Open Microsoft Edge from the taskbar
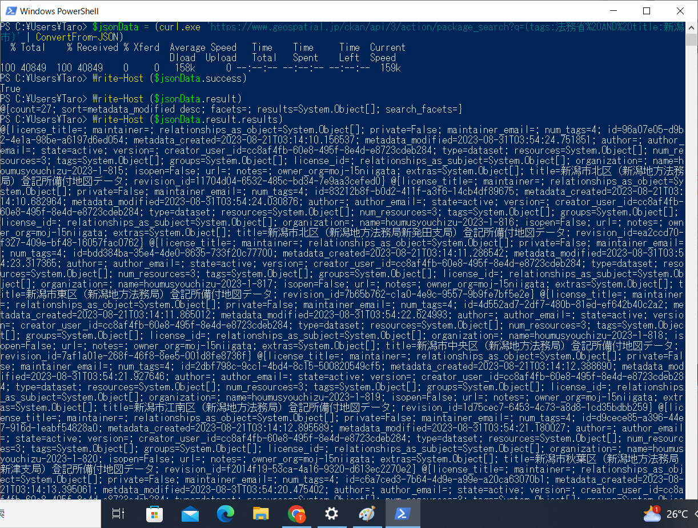The height and width of the screenshot is (528, 698). (226, 514)
